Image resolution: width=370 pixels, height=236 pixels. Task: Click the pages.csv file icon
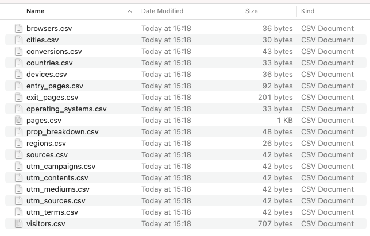click(18, 121)
